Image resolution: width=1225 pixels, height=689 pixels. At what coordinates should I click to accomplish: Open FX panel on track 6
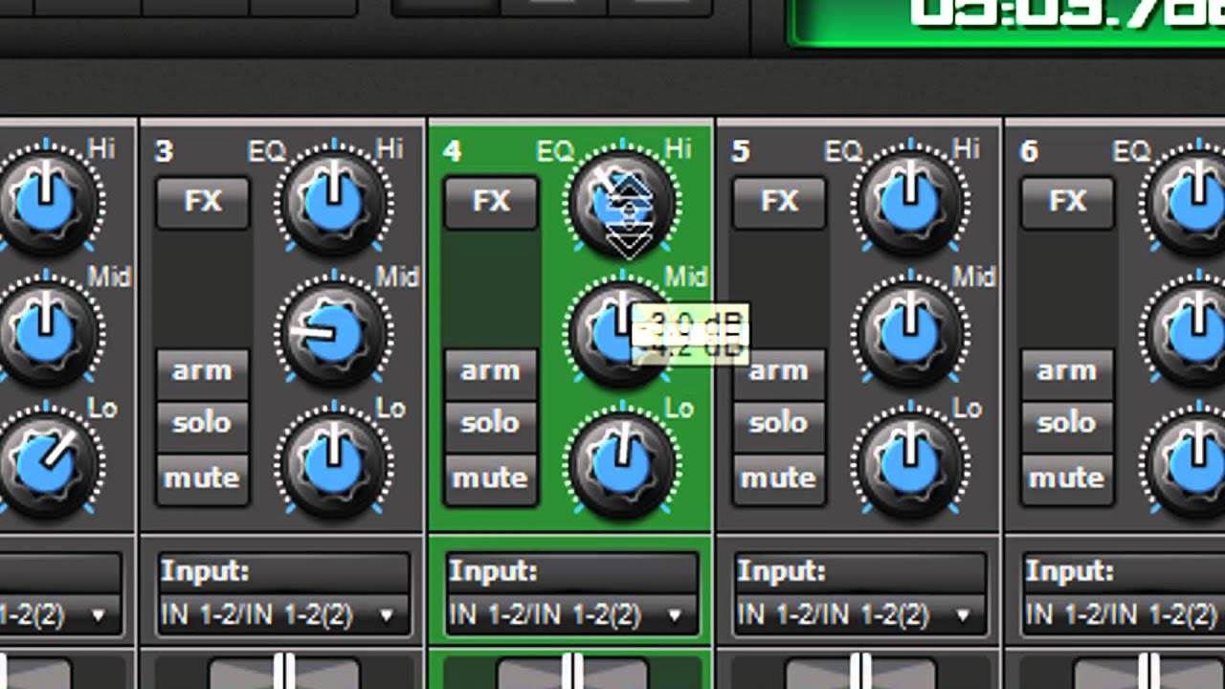[x=1068, y=202]
